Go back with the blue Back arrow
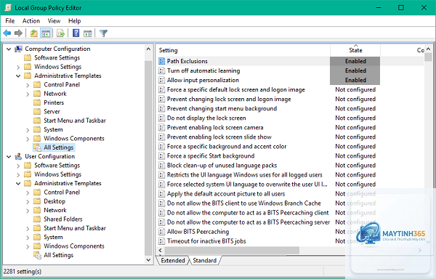Screen dimensions: 436x279 (7, 33)
